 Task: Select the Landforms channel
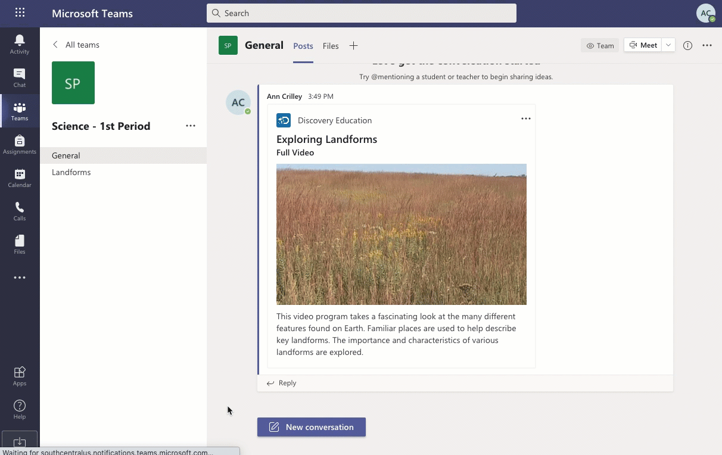pos(123,172)
